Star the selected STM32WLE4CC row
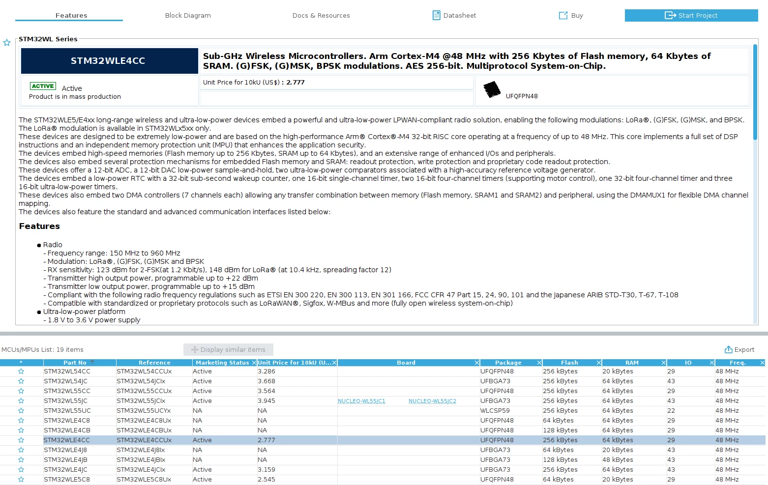The width and height of the screenshot is (768, 485). coord(21,440)
